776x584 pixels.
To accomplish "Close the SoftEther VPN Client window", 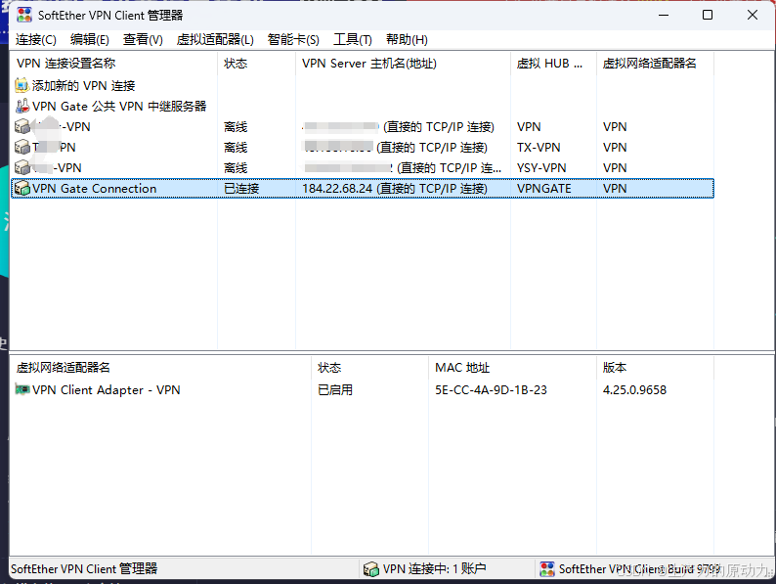I will 753,15.
